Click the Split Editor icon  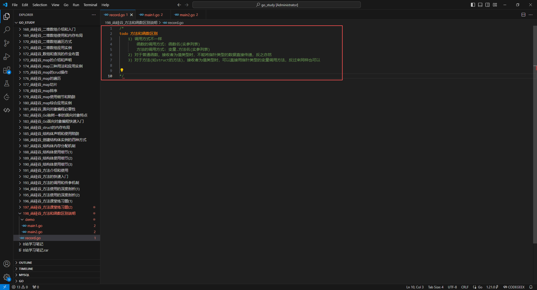click(x=523, y=15)
